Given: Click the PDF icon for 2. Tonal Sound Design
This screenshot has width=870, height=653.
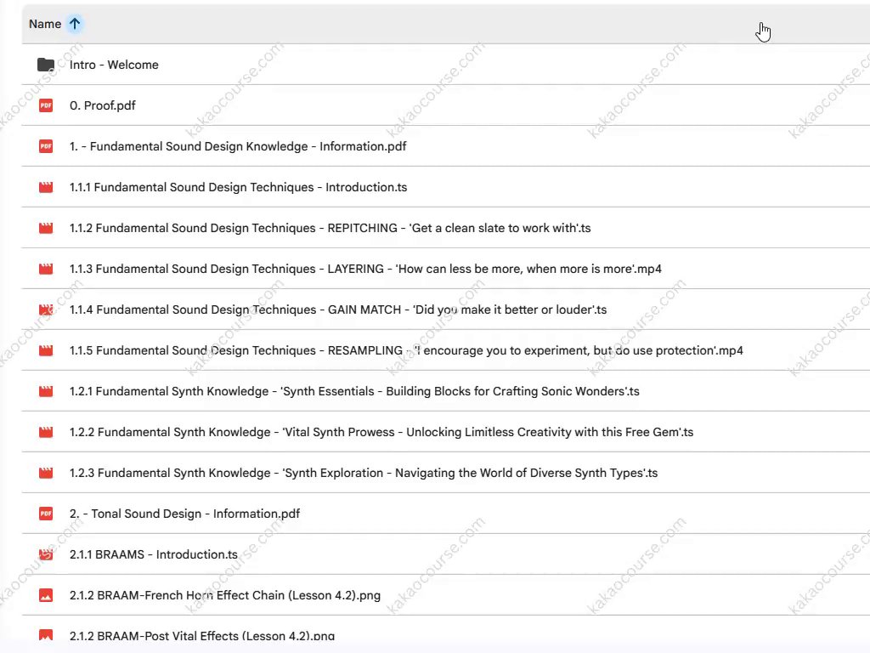Looking at the screenshot, I should click(46, 514).
